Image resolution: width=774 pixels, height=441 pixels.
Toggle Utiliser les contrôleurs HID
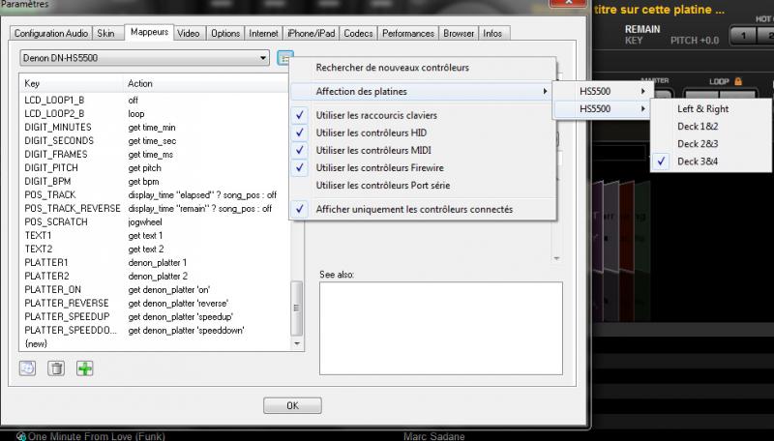371,132
